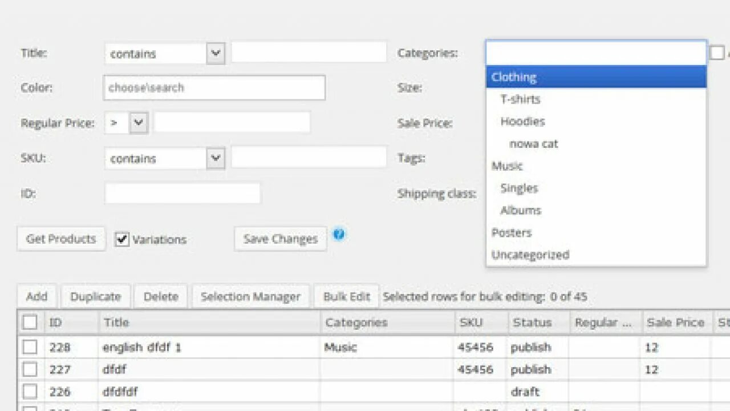Viewport: 730px width, 411px height.
Task: Choose 'Uncategorized' in the category dropdown
Action: click(x=530, y=255)
